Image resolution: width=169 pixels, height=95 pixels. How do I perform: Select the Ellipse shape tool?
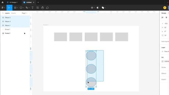(21, 8)
